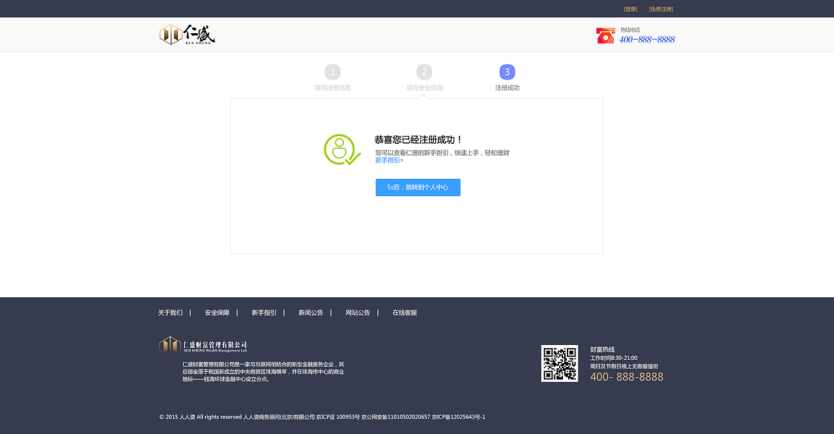This screenshot has width=834, height=434.
Task: Open 安全保障 from the footer navigation
Action: [216, 312]
